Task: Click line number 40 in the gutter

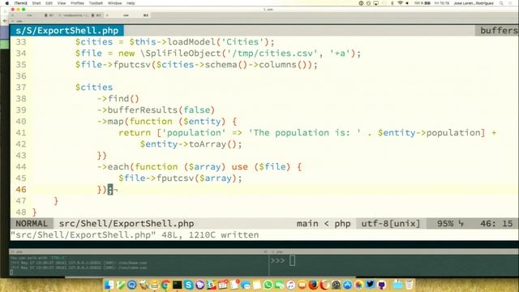Action: 21,122
